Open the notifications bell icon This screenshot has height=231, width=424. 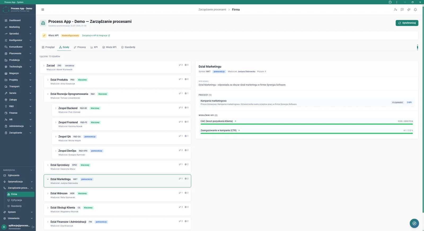[415, 10]
